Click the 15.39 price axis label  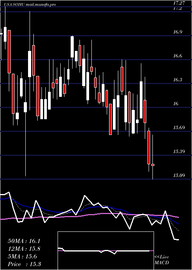(x=179, y=152)
